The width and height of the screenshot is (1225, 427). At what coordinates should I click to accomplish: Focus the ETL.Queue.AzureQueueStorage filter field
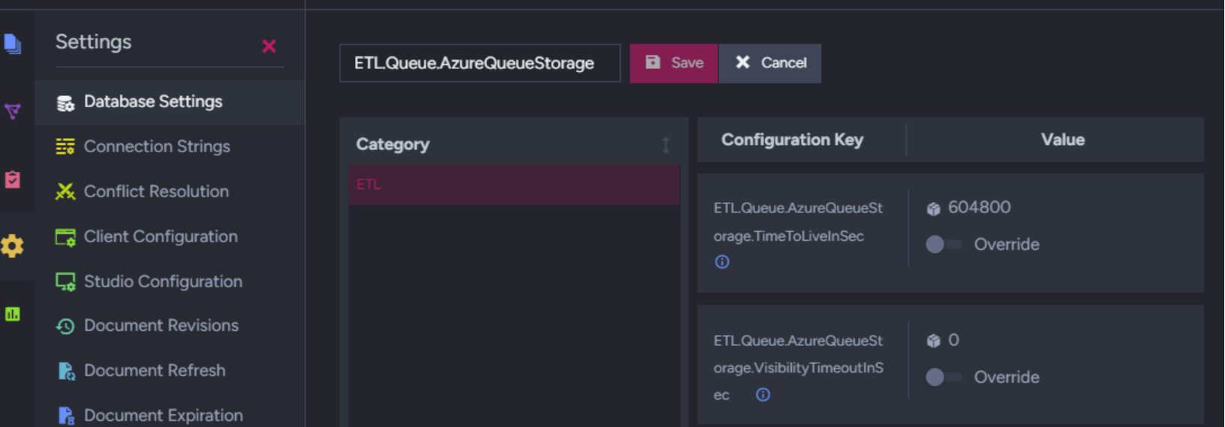click(x=480, y=63)
